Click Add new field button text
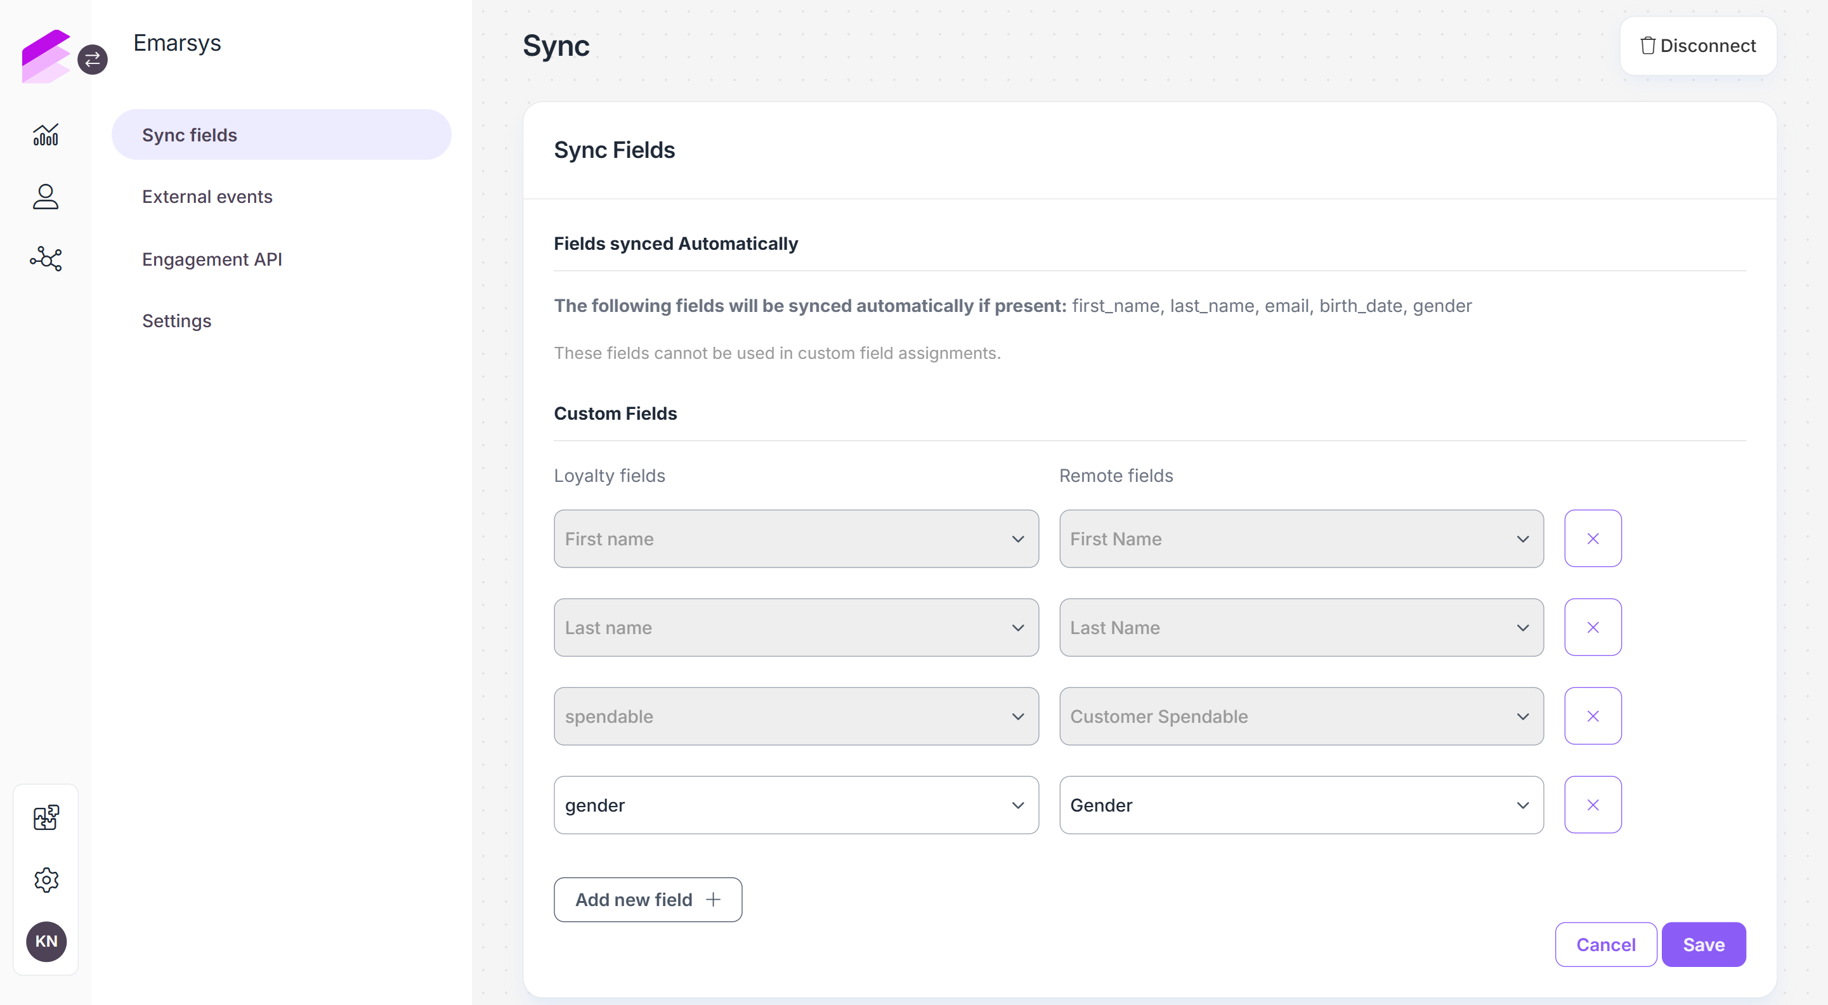1828x1005 pixels. tap(634, 899)
